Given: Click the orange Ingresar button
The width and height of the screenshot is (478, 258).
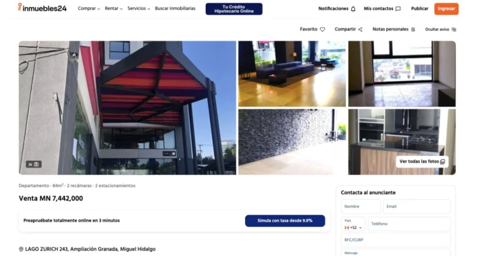Looking at the screenshot, I should click(447, 9).
